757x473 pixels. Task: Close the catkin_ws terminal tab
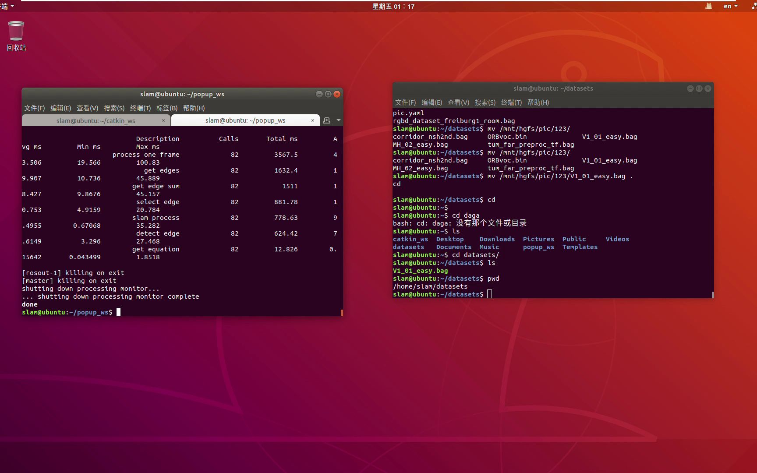tap(163, 120)
